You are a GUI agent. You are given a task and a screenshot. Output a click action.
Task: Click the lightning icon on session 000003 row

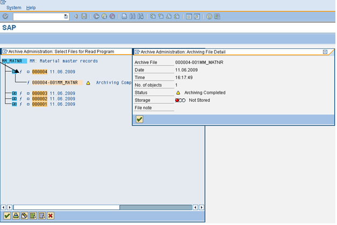pyautogui.click(x=21, y=93)
